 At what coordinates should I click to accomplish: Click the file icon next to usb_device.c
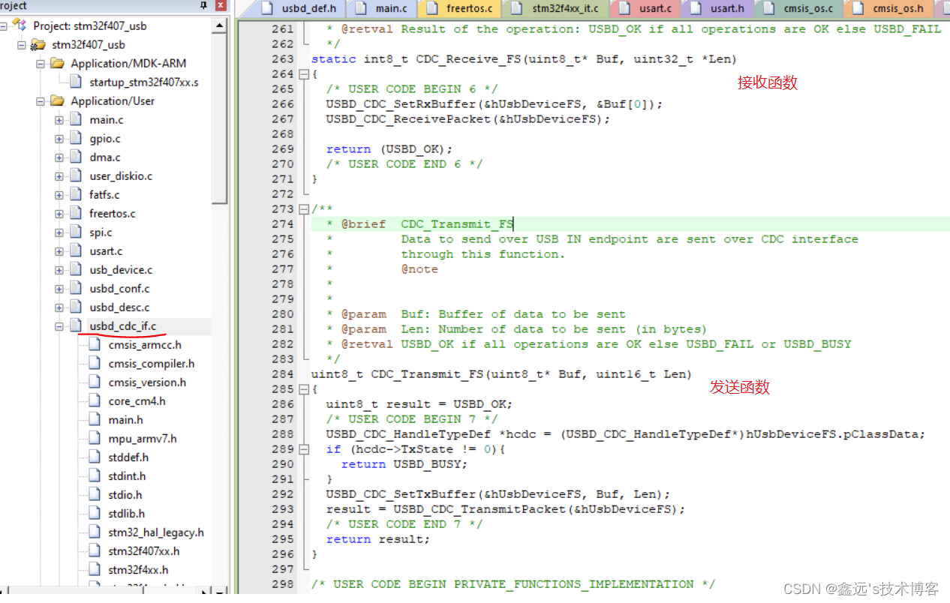[x=76, y=269]
